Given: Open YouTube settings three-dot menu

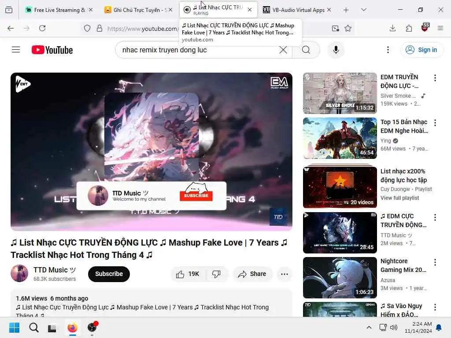Looking at the screenshot, I should (388, 50).
